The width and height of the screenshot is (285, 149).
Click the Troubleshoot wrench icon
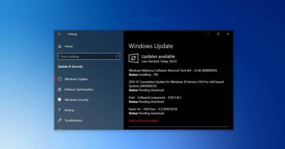[60, 120]
